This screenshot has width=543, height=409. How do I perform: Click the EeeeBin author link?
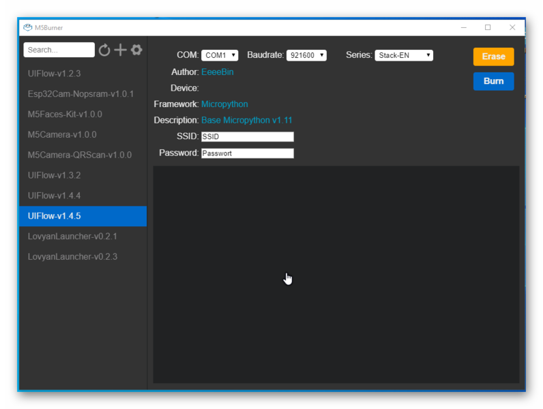[x=217, y=72]
